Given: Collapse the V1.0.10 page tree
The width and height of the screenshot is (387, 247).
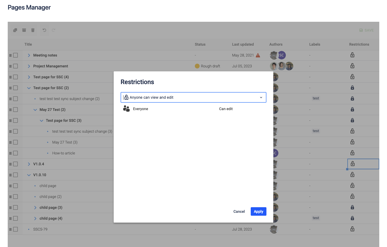Looking at the screenshot, I should tap(29, 175).
